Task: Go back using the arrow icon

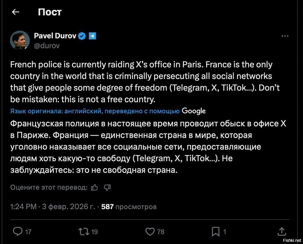Action: pyautogui.click(x=15, y=12)
